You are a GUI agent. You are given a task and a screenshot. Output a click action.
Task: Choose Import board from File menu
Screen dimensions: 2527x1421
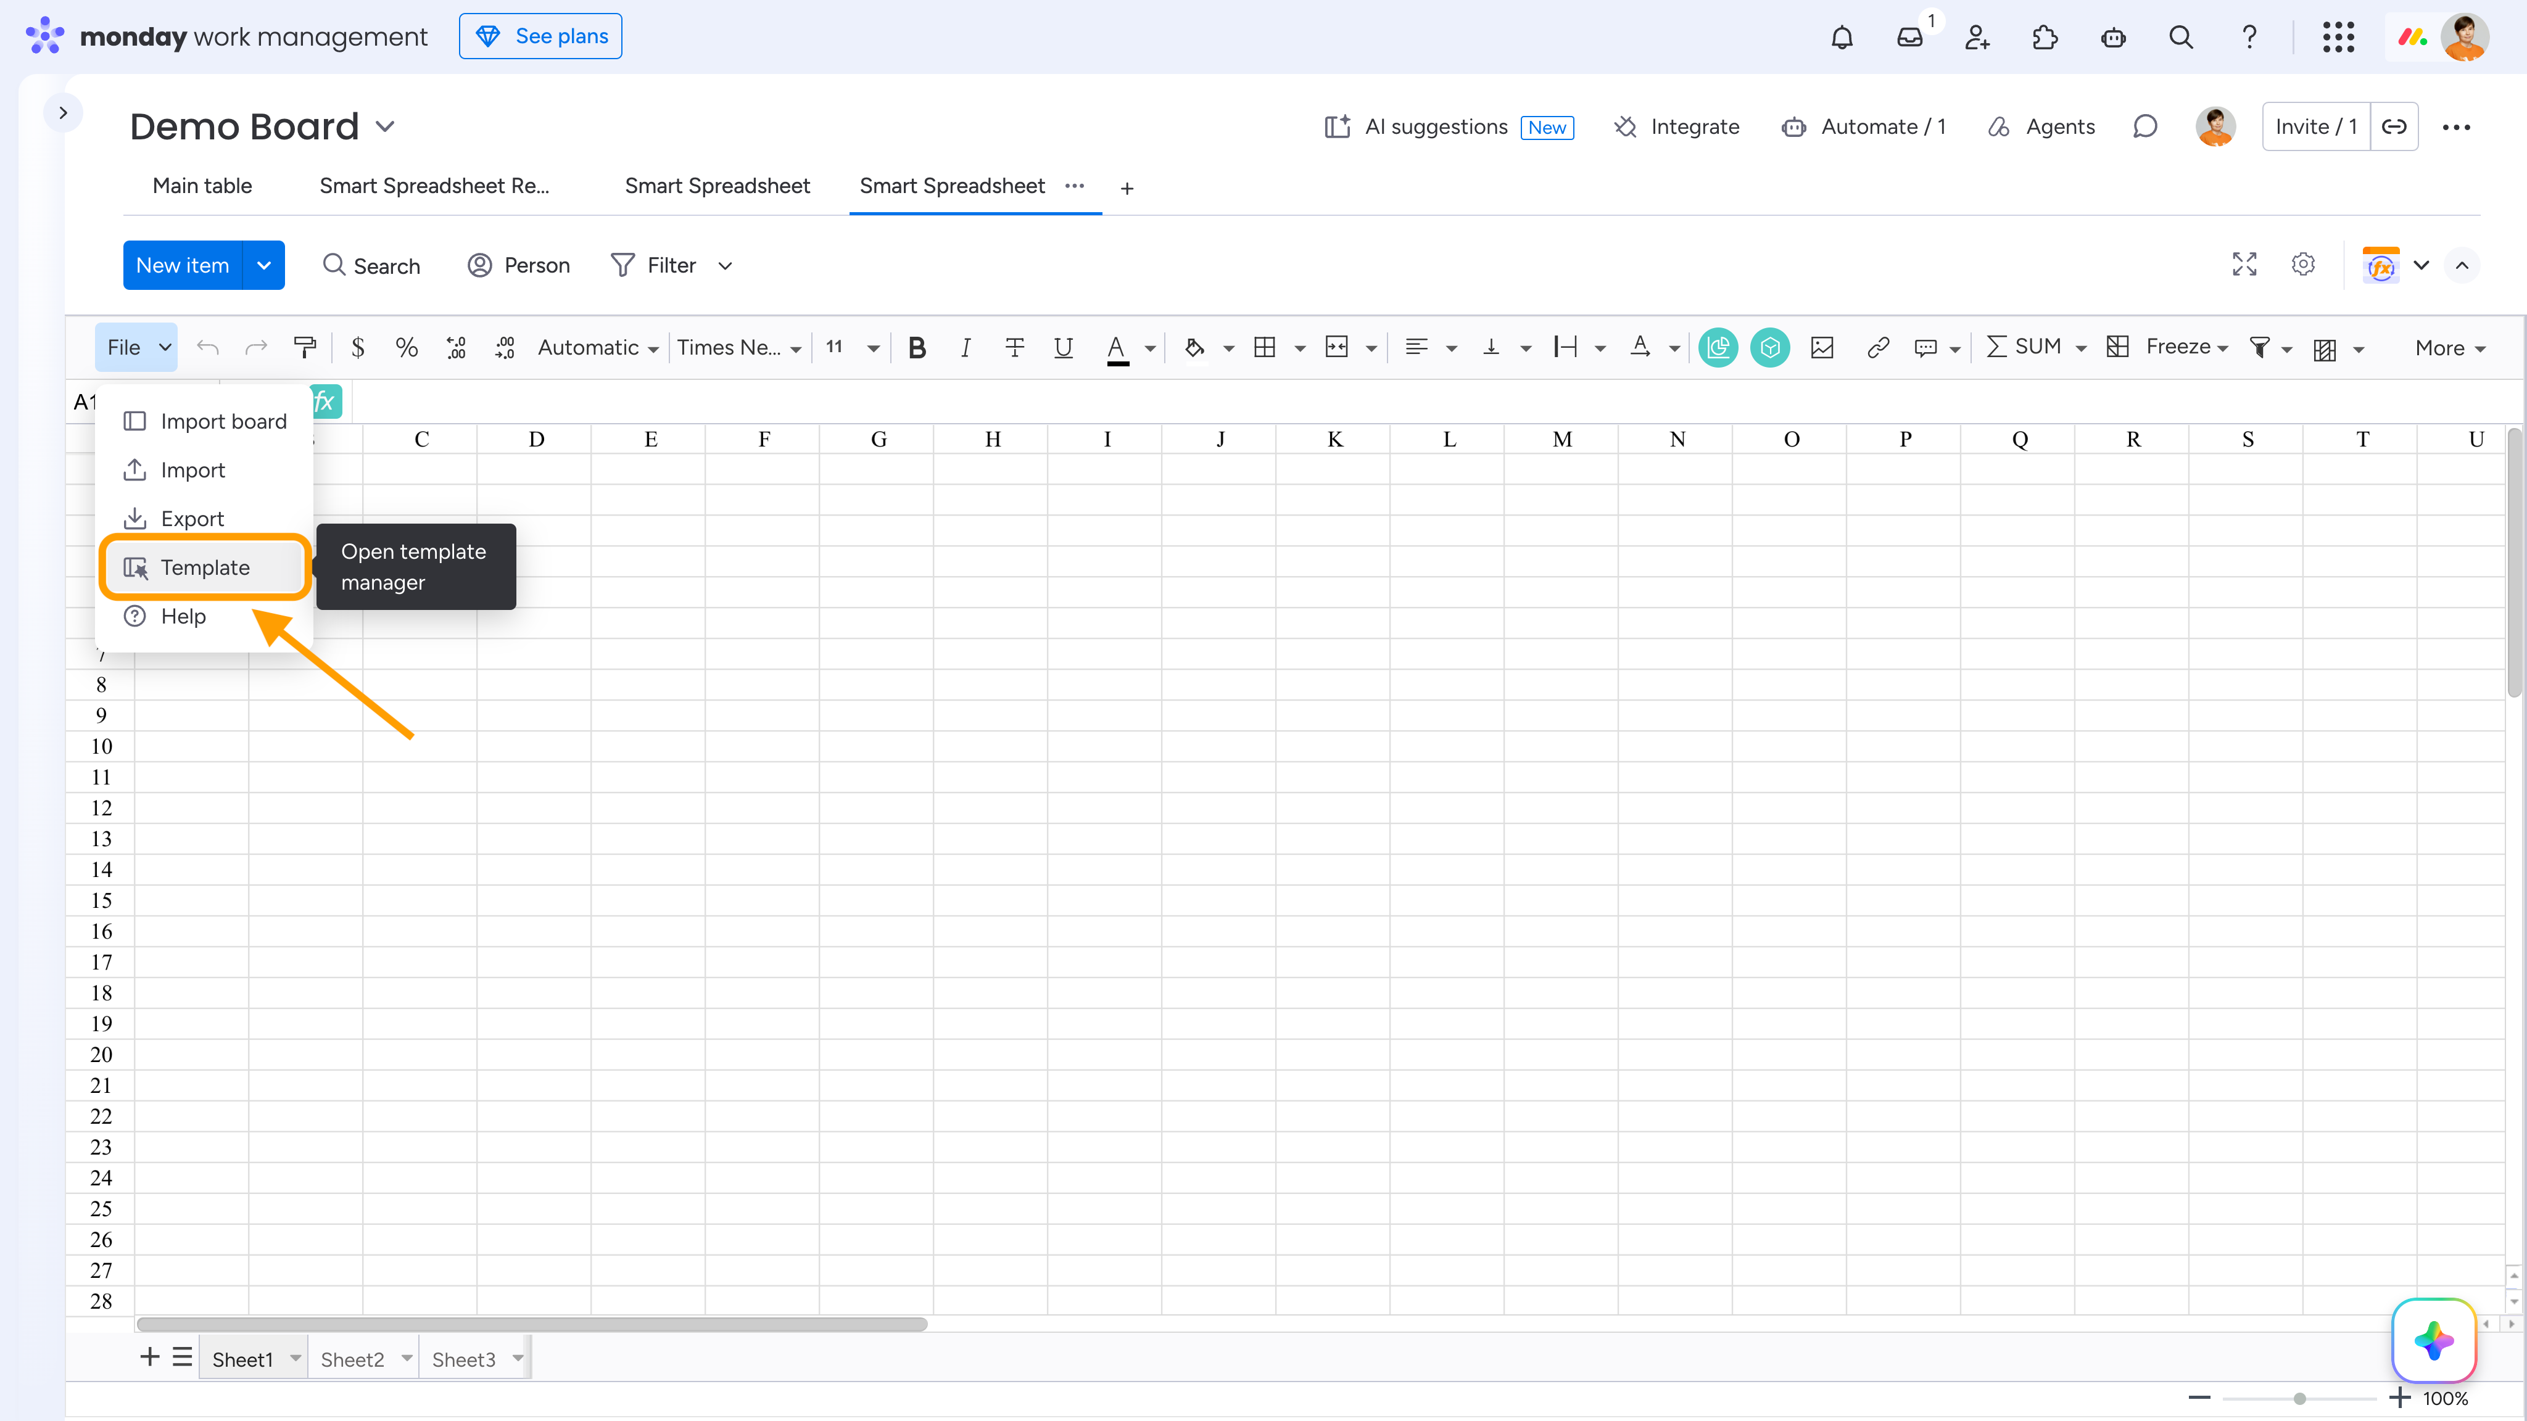click(205, 422)
